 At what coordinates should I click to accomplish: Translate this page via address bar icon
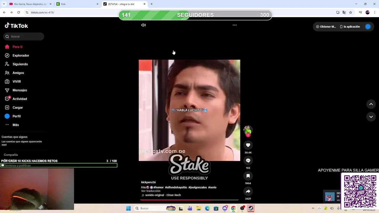[344, 12]
